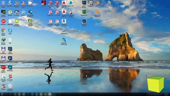Screen dimensions: 170x96
Task: Launch VLC media player cone shortcut
Action: click(23, 3)
